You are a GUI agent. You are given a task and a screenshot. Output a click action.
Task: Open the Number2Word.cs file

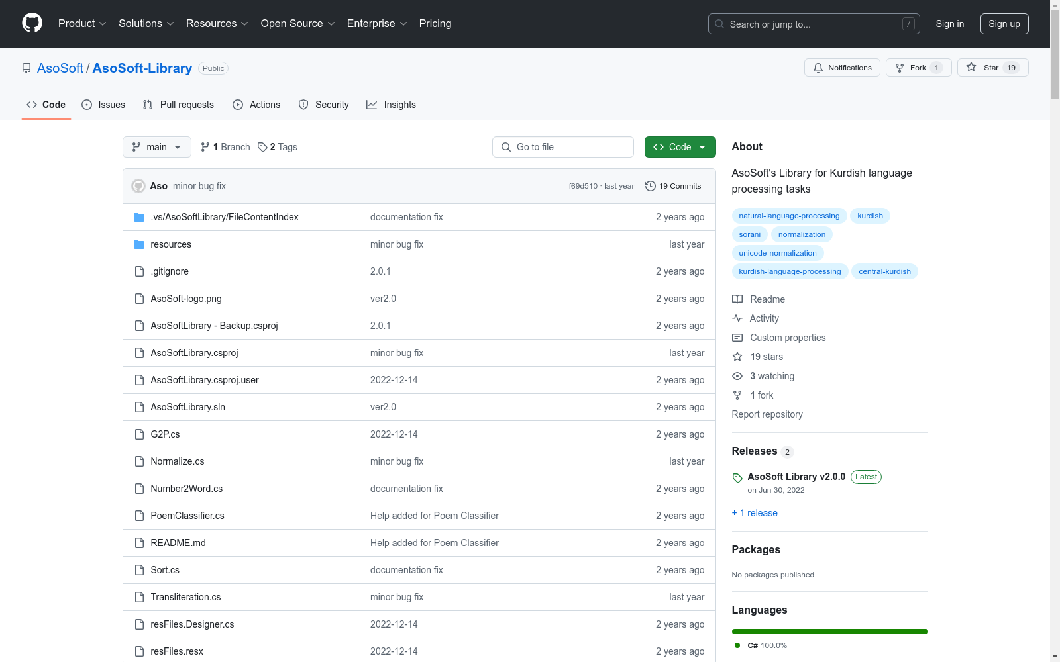point(187,489)
